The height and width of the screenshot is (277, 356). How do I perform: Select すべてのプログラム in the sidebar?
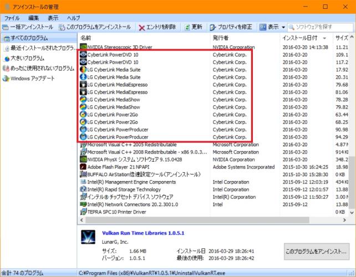[39, 38]
